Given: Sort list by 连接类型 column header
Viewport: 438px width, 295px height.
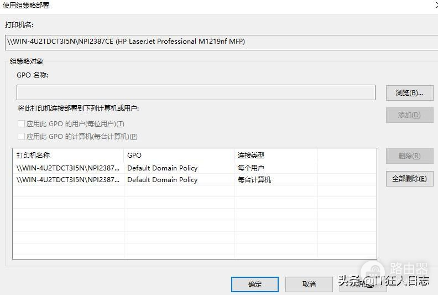Looking at the screenshot, I should point(275,156).
